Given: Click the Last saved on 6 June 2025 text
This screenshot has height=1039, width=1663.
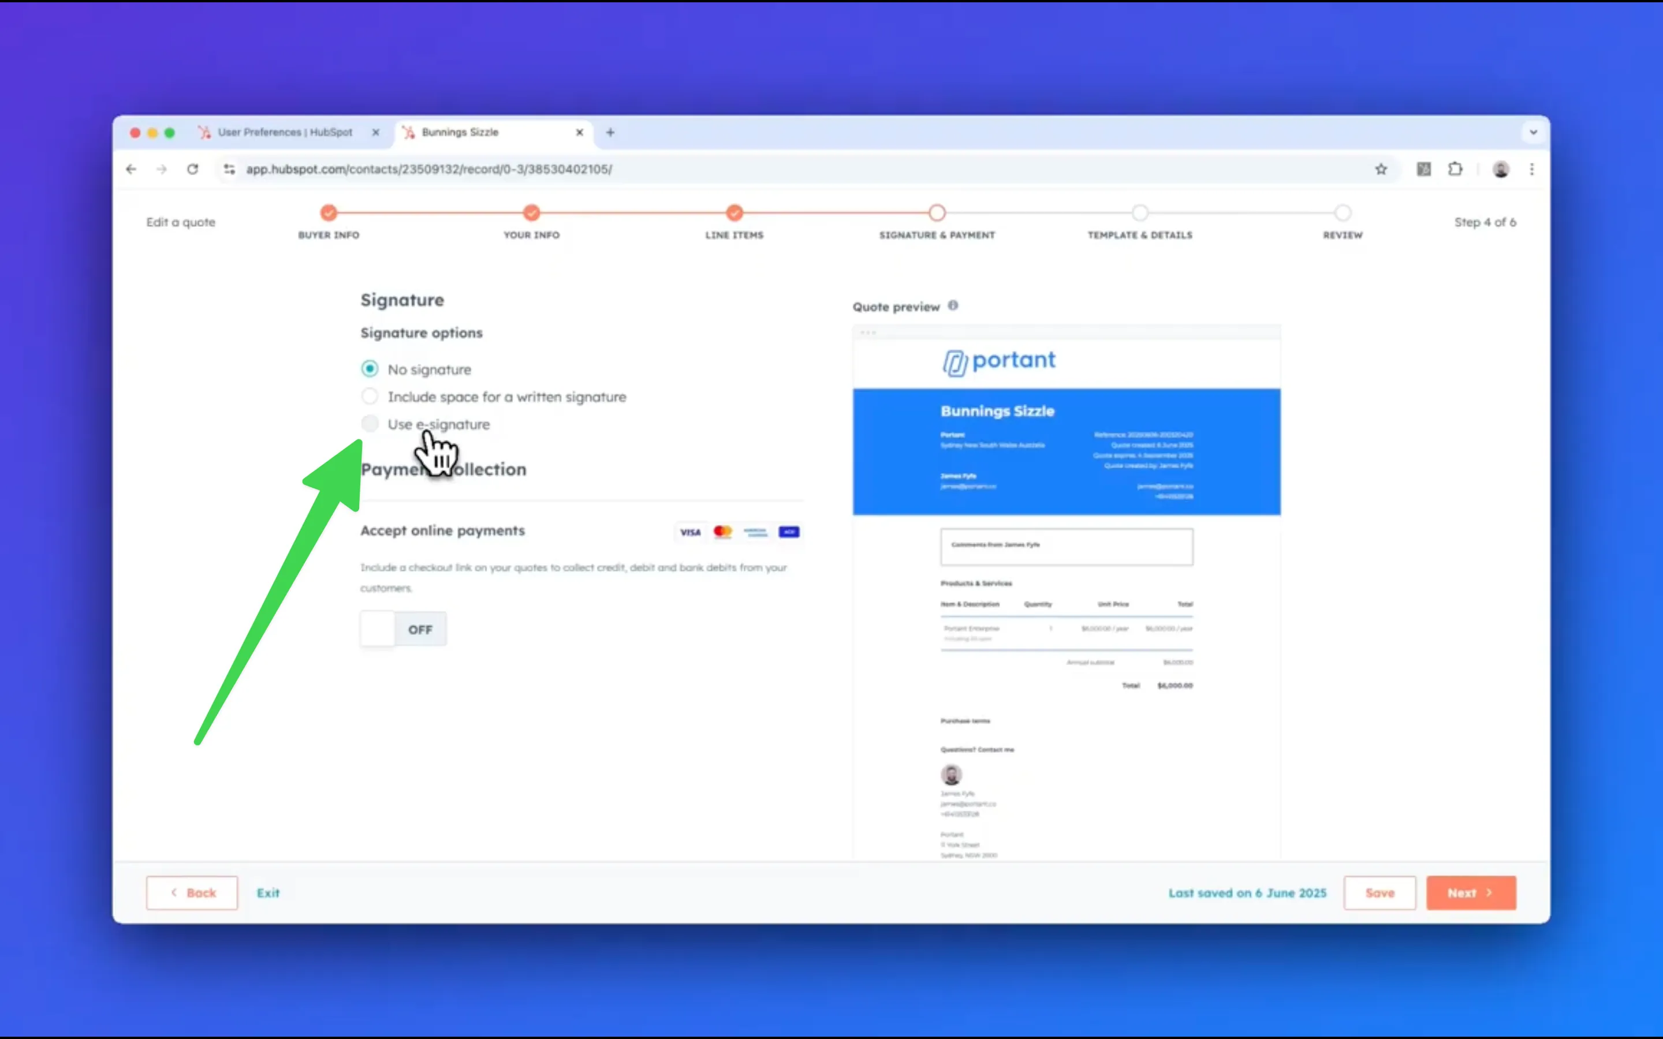Looking at the screenshot, I should (1247, 892).
